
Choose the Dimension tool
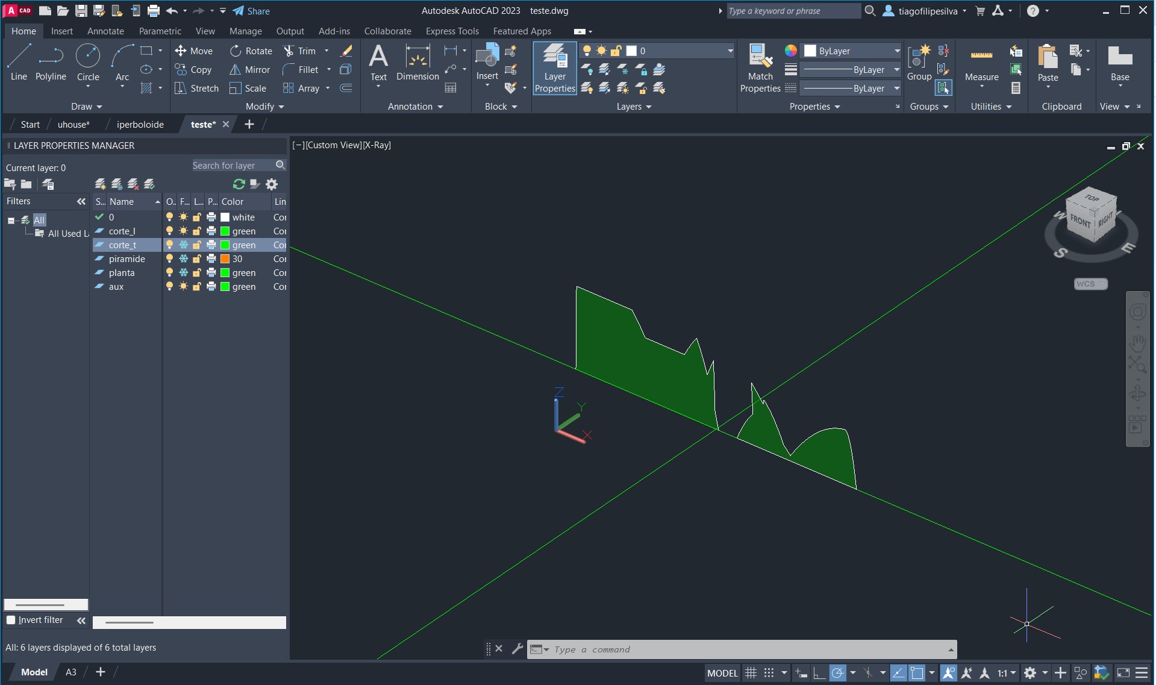point(417,63)
